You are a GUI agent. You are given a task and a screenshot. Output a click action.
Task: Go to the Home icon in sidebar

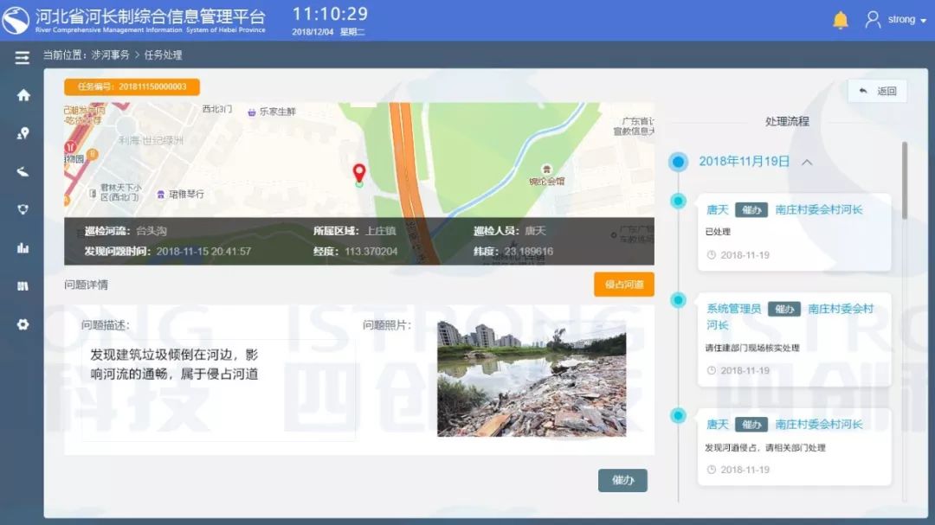23,95
